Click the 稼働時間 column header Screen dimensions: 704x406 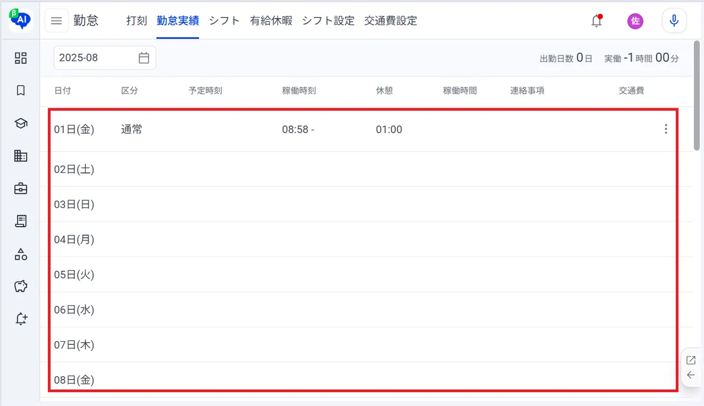point(460,91)
